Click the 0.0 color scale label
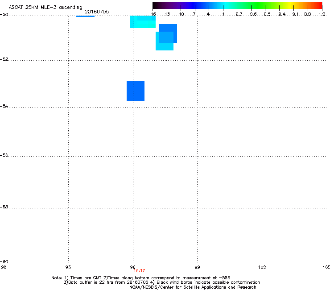330x290 pixels. [x=308, y=14]
